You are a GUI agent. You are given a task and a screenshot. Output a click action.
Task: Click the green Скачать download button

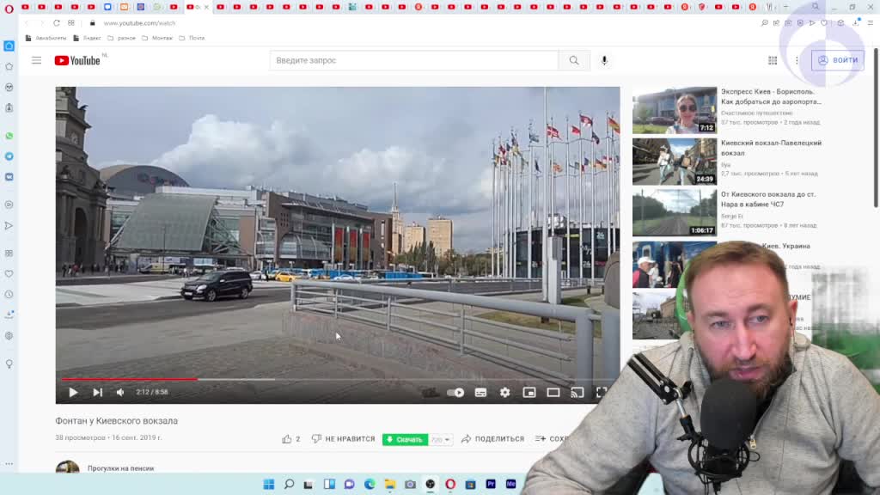[x=406, y=439]
